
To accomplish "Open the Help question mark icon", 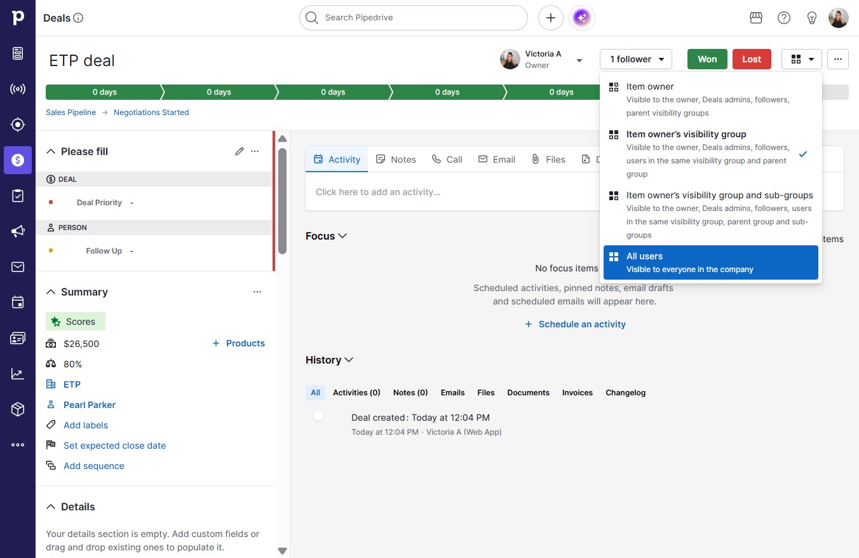I will tap(784, 18).
